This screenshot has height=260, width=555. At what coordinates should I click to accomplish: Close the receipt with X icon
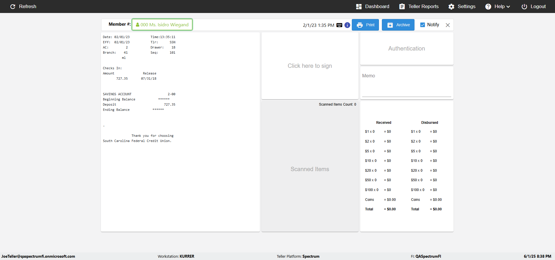(447, 25)
